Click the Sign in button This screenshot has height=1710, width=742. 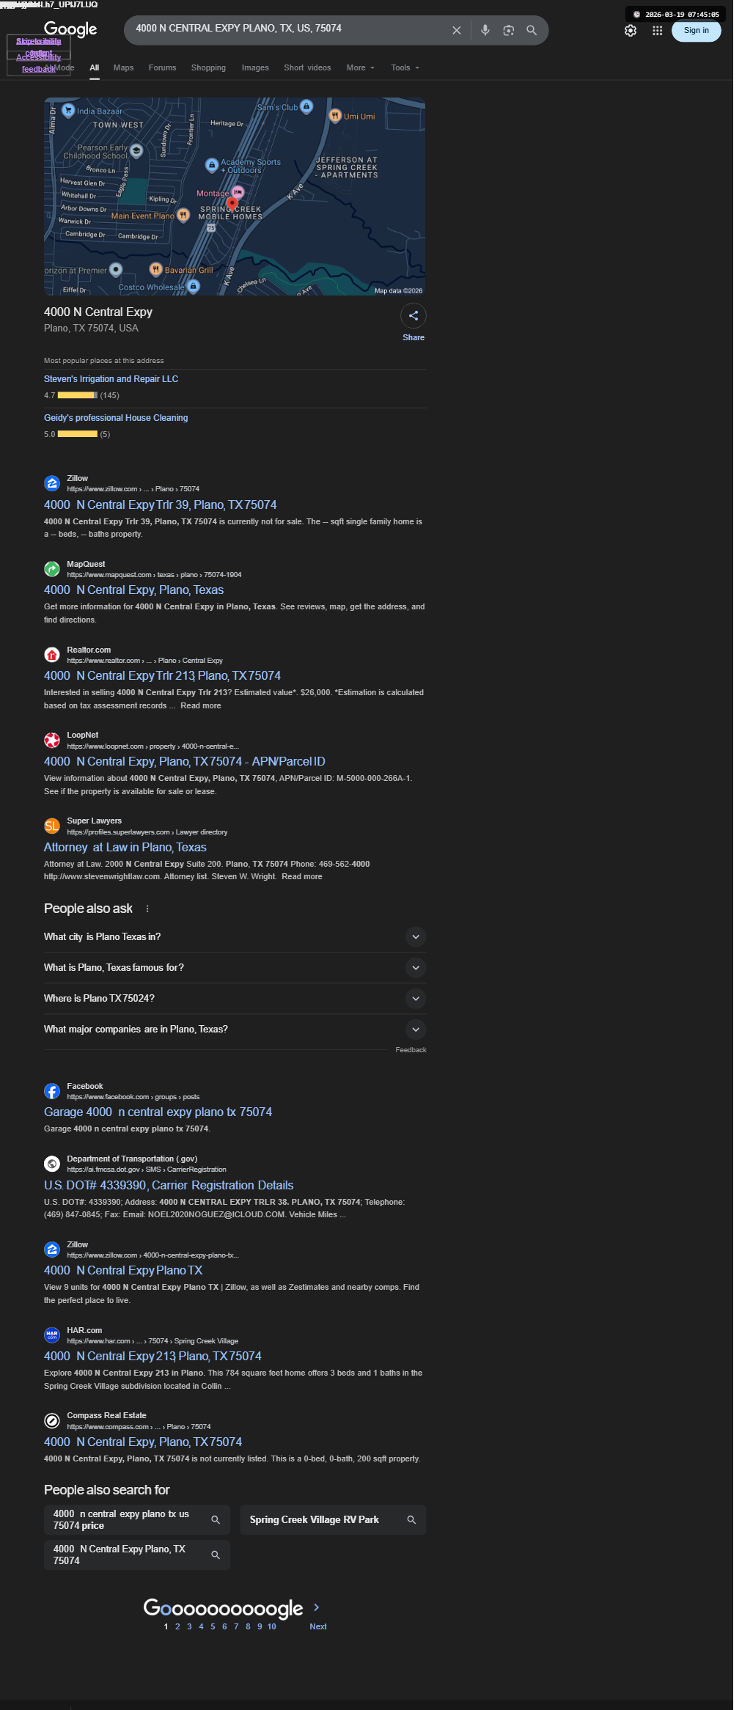point(696,30)
